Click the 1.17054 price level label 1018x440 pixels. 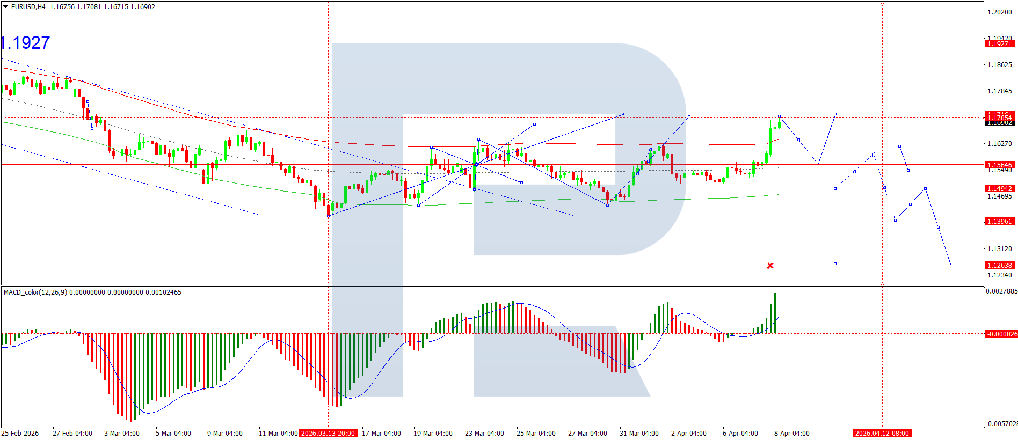[999, 117]
